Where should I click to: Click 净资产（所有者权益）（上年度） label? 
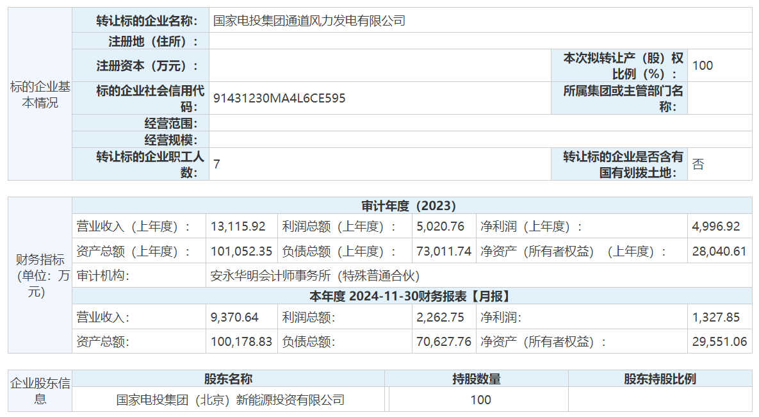(x=573, y=251)
